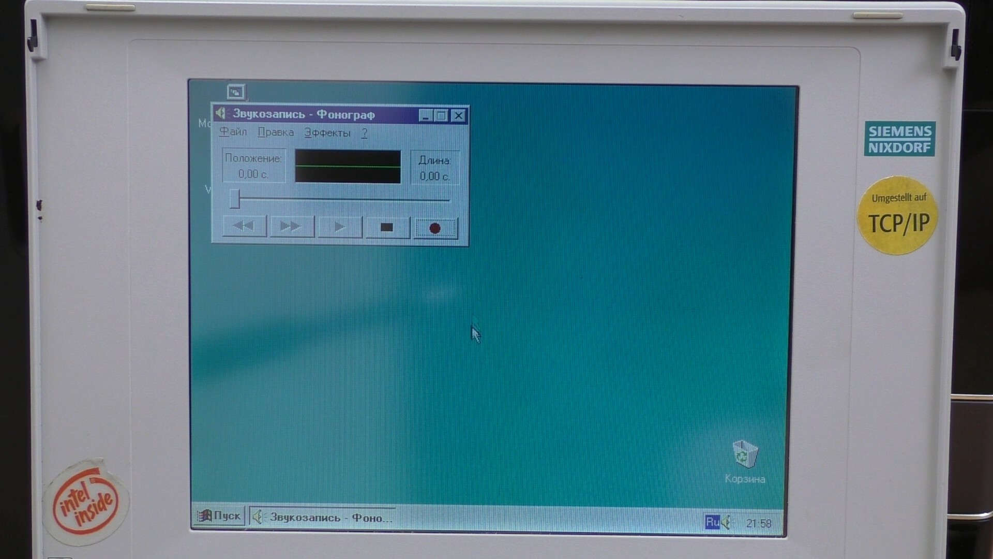Image resolution: width=993 pixels, height=559 pixels.
Task: Click the Stop playback button
Action: point(387,227)
